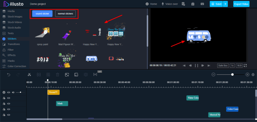Go back using the Home link
Image resolution: width=257 pixels, height=122 pixels.
pyautogui.click(x=151, y=4)
